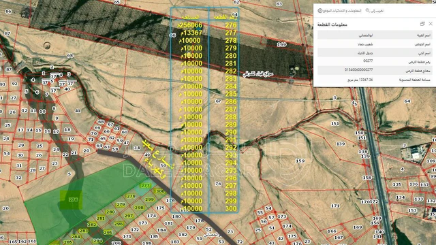
Task: Close the parcel information popup
Action: (x=431, y=24)
